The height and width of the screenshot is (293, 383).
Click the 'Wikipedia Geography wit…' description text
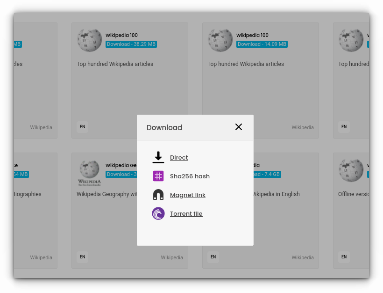107,194
